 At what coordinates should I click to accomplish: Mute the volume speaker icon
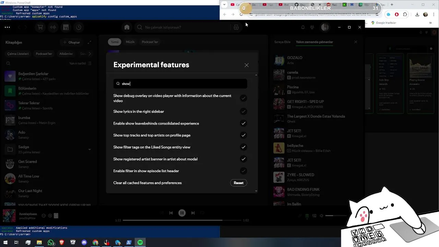point(321,216)
